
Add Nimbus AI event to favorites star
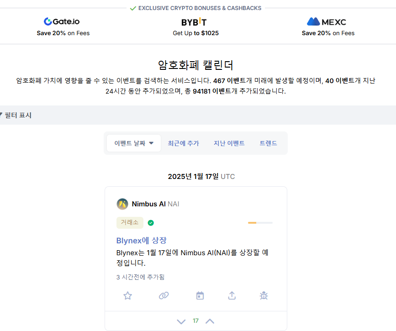127,295
